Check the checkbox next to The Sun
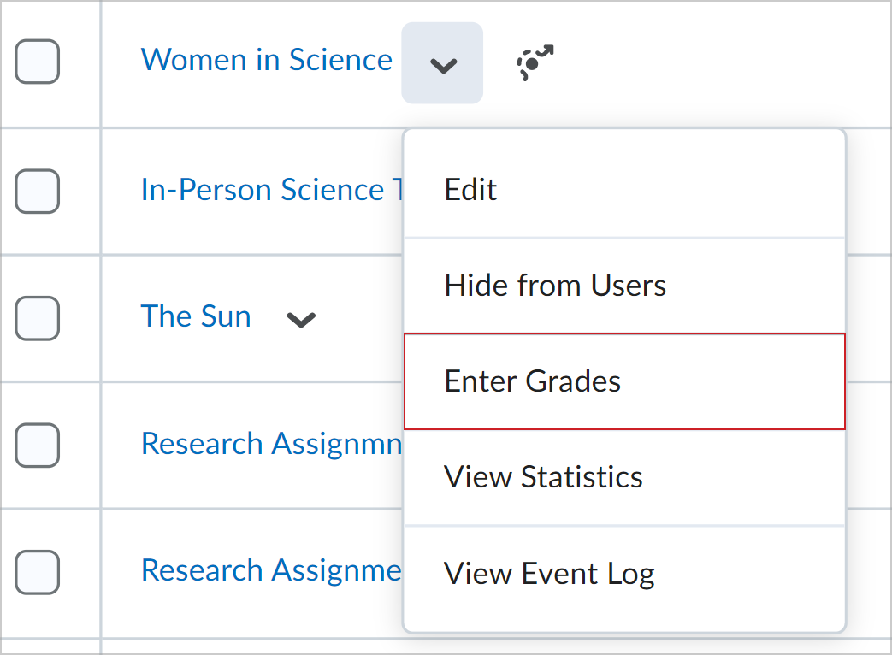 tap(37, 318)
